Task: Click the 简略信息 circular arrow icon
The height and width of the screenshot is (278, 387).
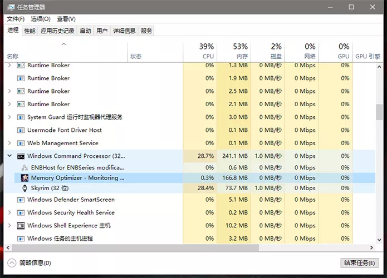Action: coord(12,263)
